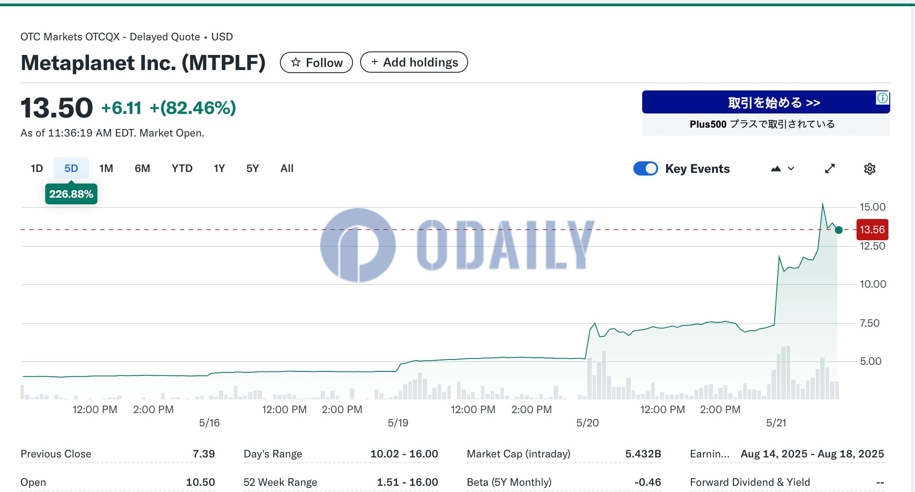Image resolution: width=915 pixels, height=492 pixels.
Task: Toggle the Key Events switch
Action: [646, 169]
